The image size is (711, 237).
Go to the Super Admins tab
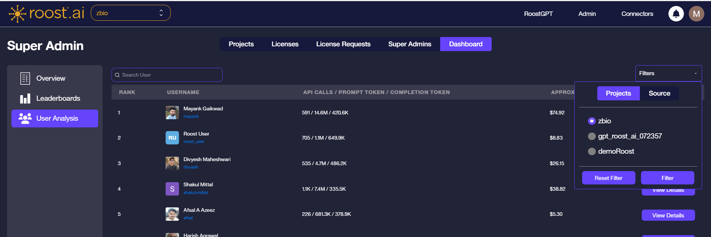(x=410, y=44)
